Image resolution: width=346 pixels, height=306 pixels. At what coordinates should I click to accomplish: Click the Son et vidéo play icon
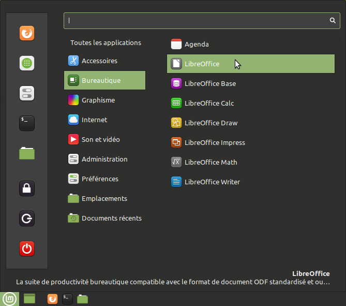(x=73, y=139)
